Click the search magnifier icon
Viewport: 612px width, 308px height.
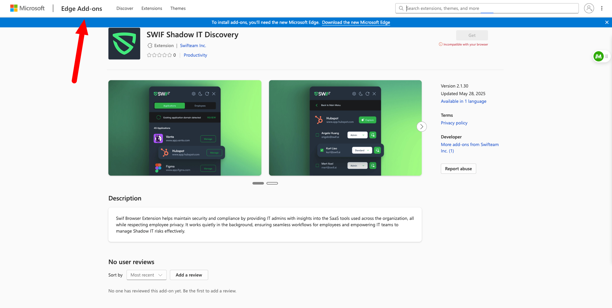[401, 8]
